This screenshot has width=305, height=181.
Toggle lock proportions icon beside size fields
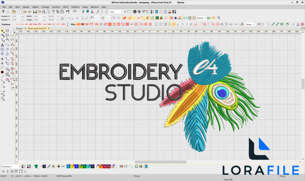pyautogui.click(x=62, y=18)
